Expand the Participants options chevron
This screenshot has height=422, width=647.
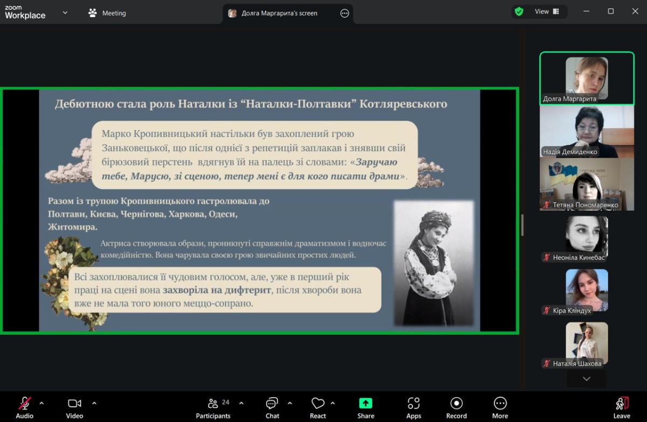(241, 403)
